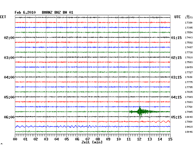Click the DC offset value '17497'
Viewport: 194px width, 147px height.
coord(189,47)
